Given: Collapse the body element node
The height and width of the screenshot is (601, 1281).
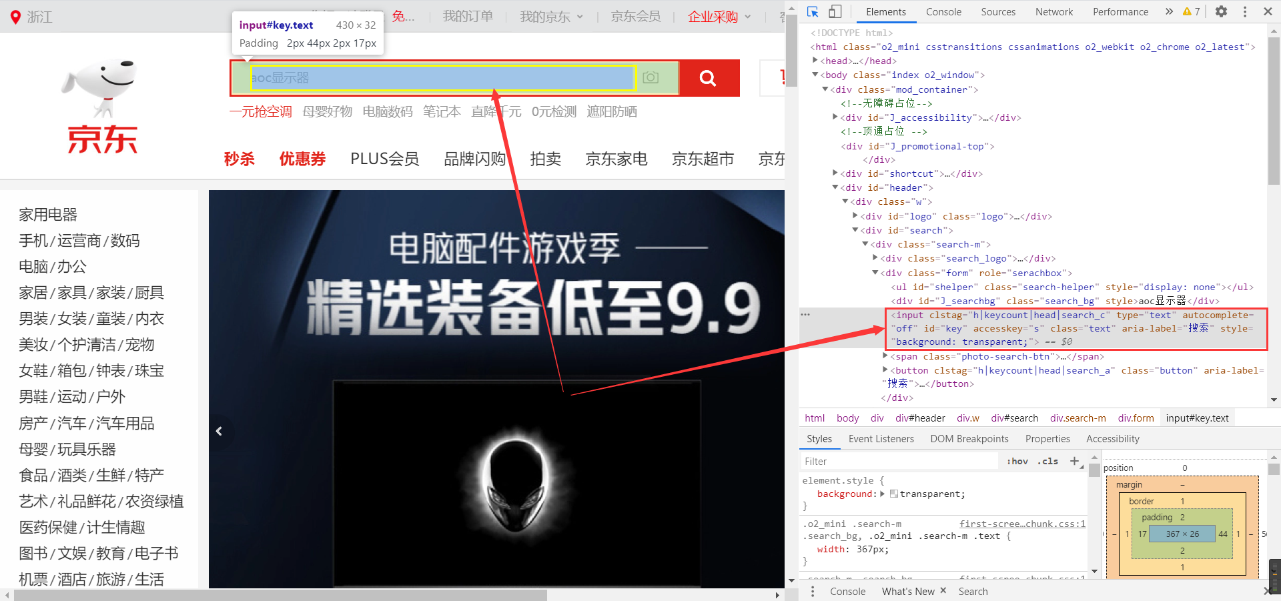Looking at the screenshot, I should (x=815, y=75).
